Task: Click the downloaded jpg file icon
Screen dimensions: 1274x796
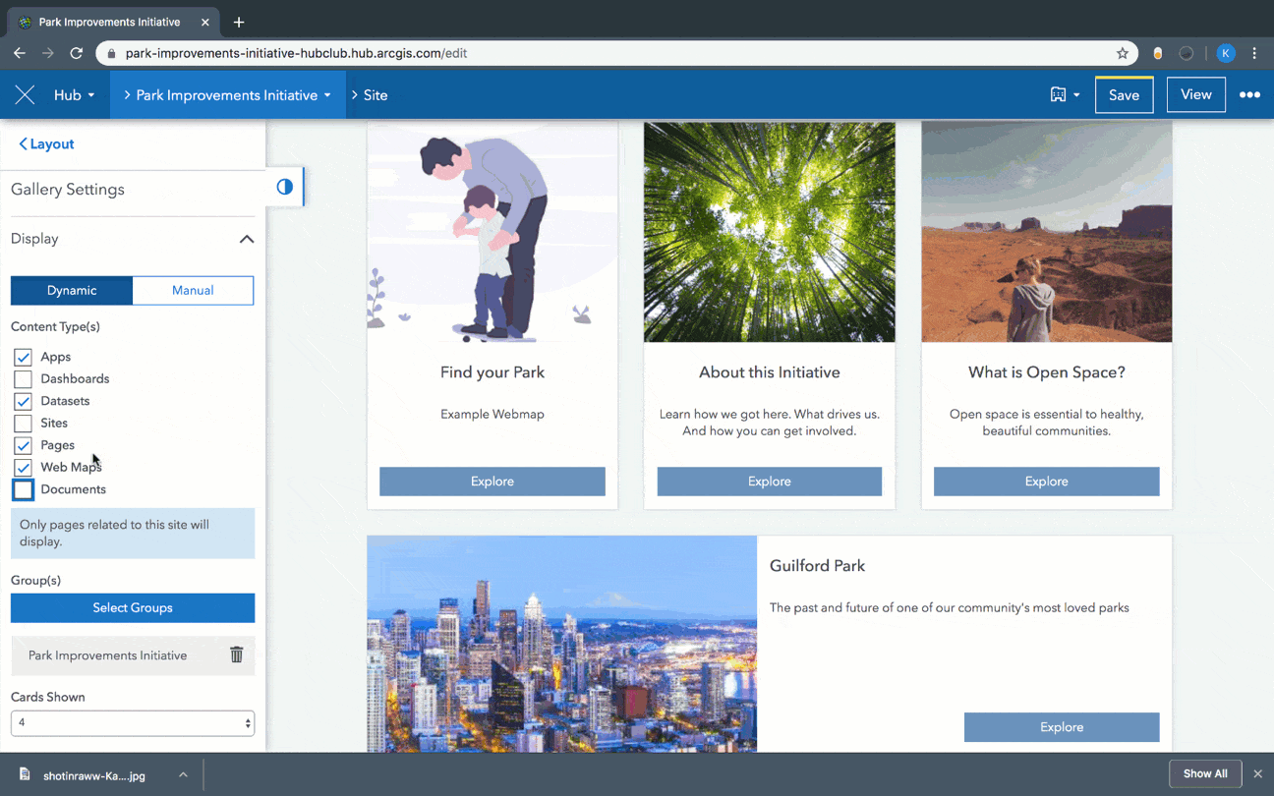Action: pyautogui.click(x=26, y=774)
